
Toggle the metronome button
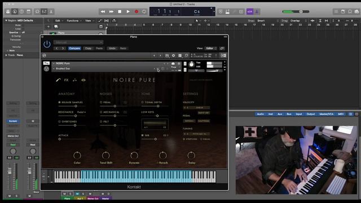coord(257,11)
